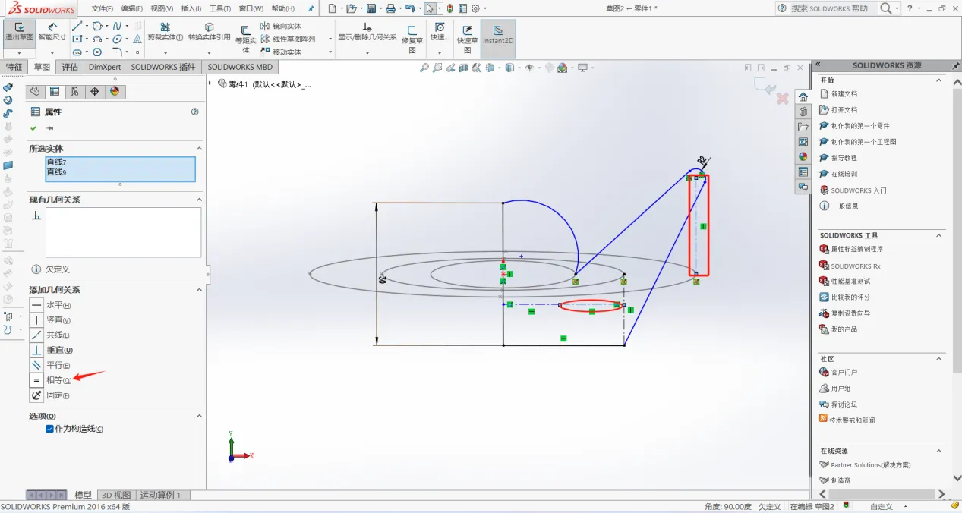The image size is (962, 513).
Task: Open Appearances tab in right task pane
Action: tap(803, 156)
